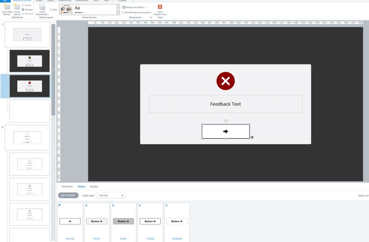This screenshot has width=369, height=242.
Task: Click the rotate handle above the button
Action: pos(226,121)
